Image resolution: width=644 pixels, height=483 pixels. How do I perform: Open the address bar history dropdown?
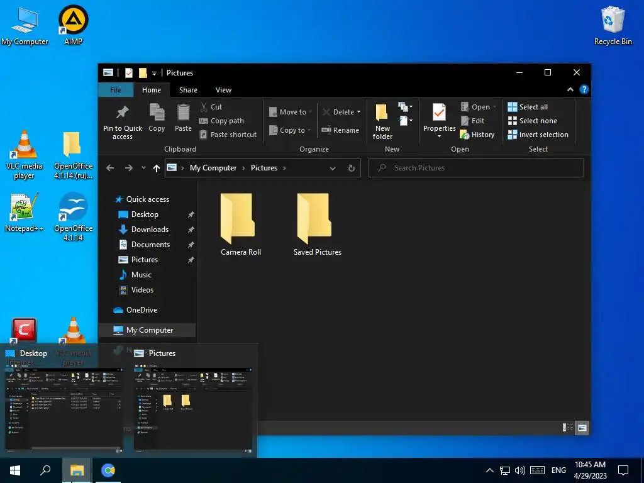pos(333,168)
